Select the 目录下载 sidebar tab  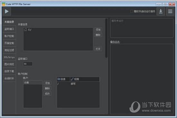pyautogui.click(x=9, y=71)
